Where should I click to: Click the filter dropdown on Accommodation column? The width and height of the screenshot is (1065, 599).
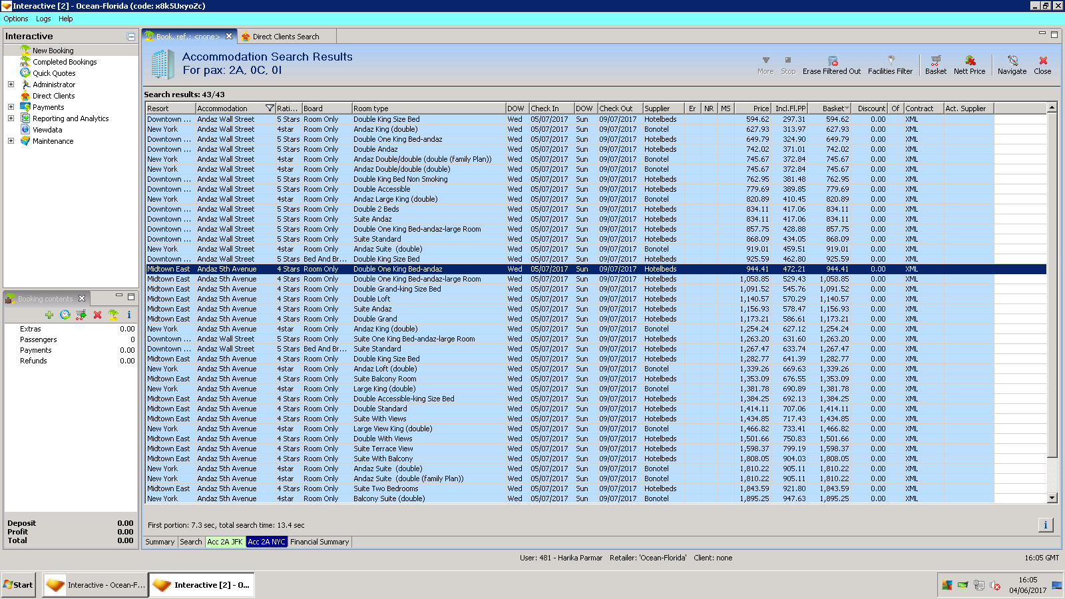[270, 108]
